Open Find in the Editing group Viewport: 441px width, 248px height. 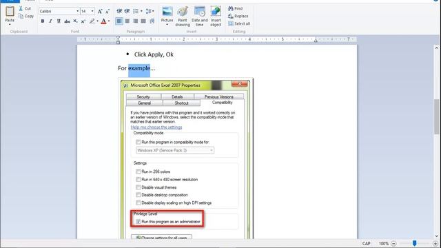236,8
